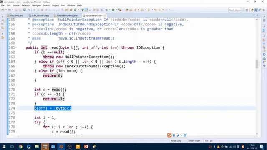Open the Back navigation dropdown arrow
The width and height of the screenshot is (267, 150).
pyautogui.click(x=163, y=10)
